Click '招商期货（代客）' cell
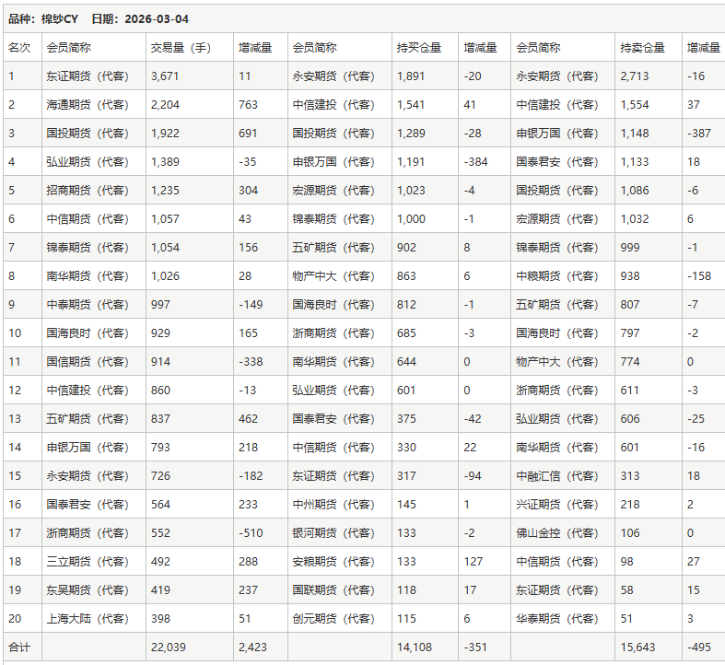The width and height of the screenshot is (725, 665). [x=88, y=191]
